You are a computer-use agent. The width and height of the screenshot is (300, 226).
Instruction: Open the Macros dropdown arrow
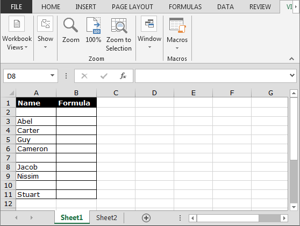[x=177, y=48]
